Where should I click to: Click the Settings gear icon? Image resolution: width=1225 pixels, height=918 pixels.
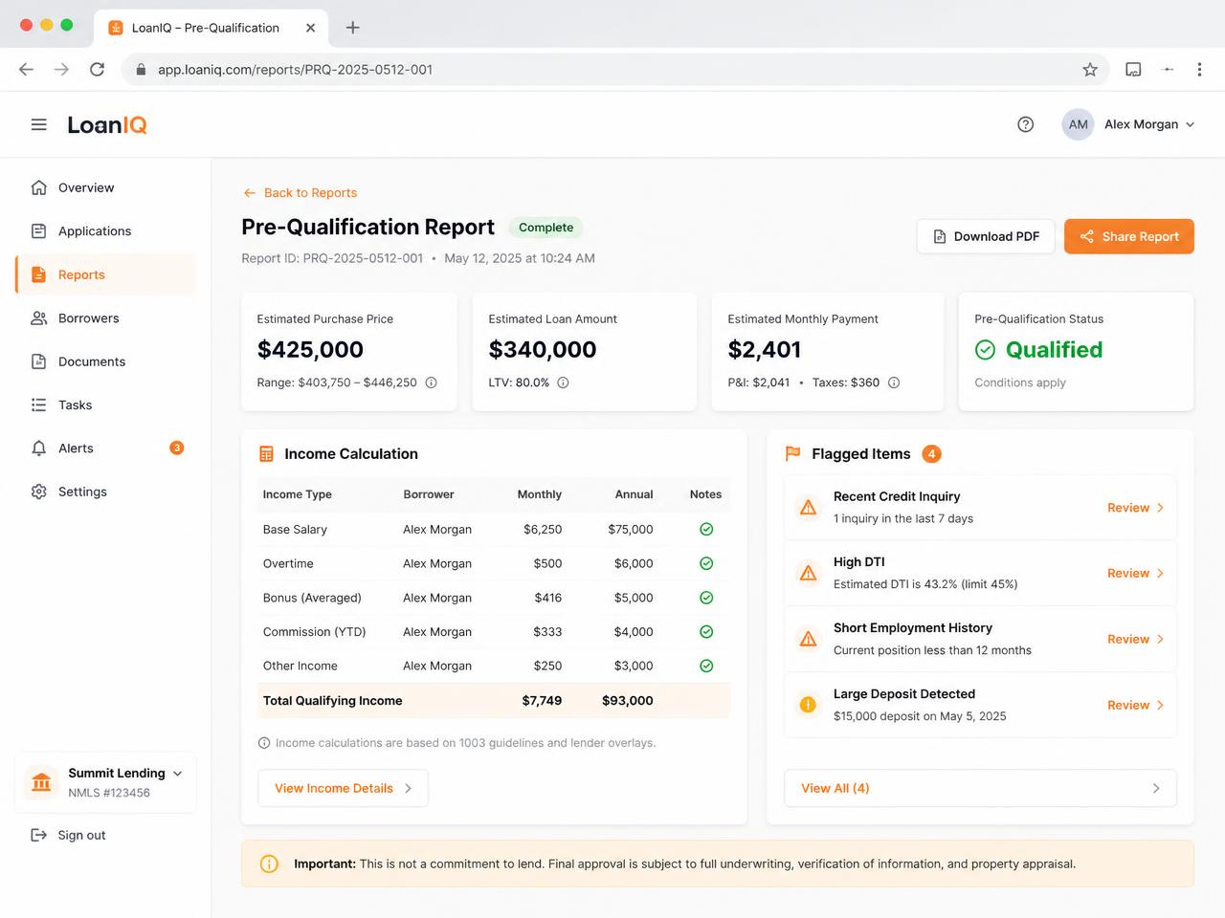(39, 492)
